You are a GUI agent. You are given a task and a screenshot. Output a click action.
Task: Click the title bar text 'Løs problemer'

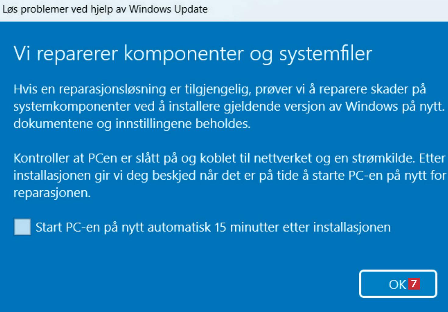pyautogui.click(x=35, y=9)
